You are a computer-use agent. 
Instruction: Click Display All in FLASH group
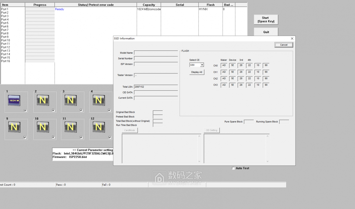coord(197,72)
